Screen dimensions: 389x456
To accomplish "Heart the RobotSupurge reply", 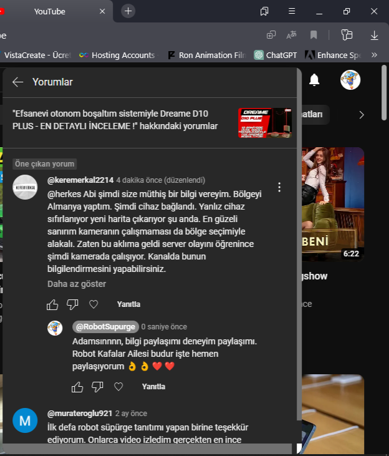I will (x=118, y=387).
